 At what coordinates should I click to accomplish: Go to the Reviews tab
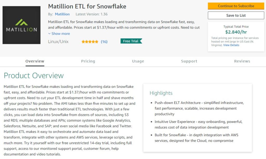(x=242, y=61)
